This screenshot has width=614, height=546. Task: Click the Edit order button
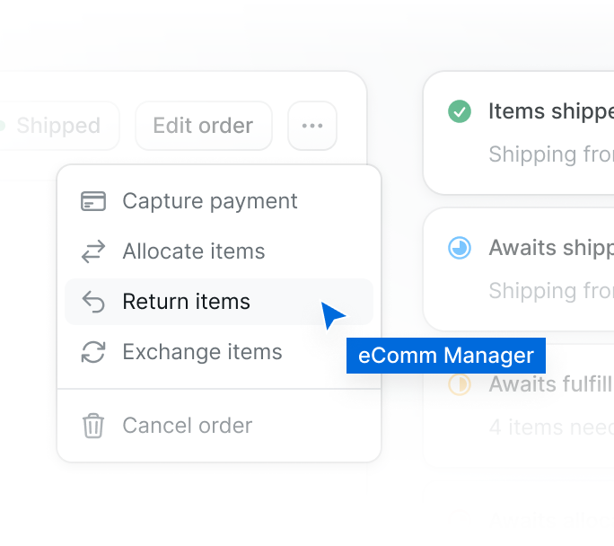204,126
